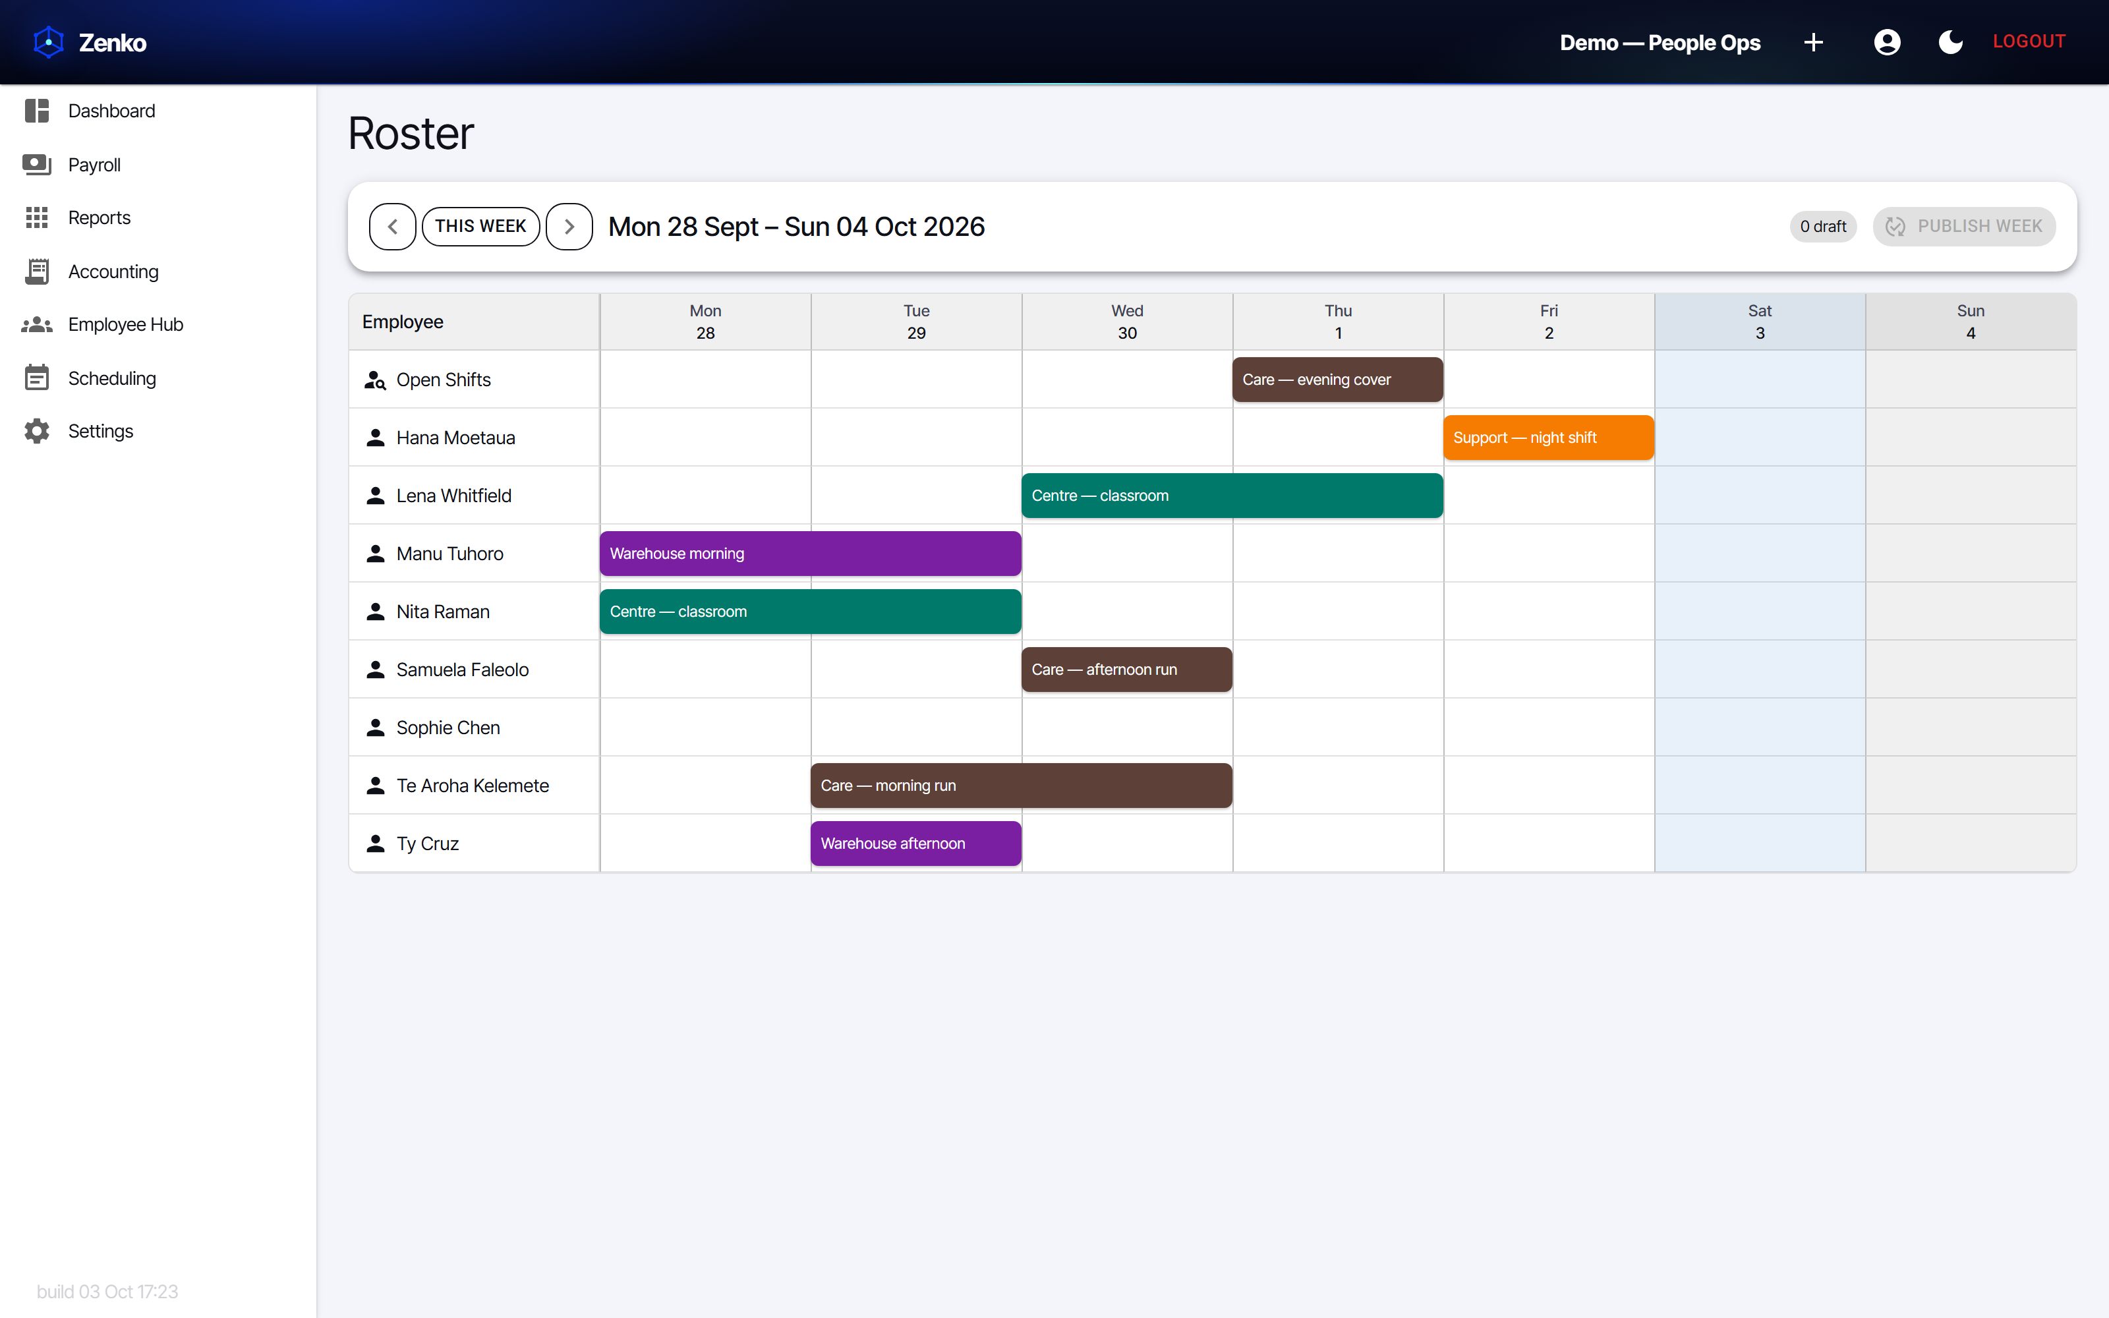Click Demo — People Ops organization name

pyautogui.click(x=1660, y=42)
